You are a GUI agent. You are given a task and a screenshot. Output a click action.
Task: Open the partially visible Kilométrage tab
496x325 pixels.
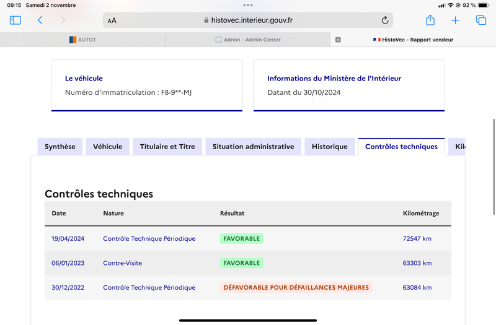(457, 147)
